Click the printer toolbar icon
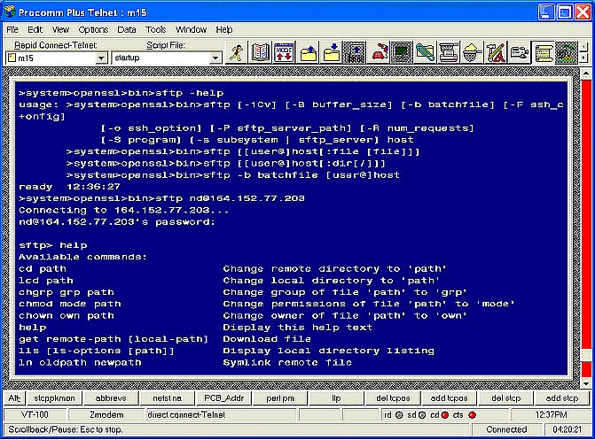595x440 pixels. [449, 53]
